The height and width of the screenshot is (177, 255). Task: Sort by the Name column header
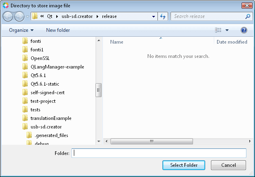tap(117, 42)
